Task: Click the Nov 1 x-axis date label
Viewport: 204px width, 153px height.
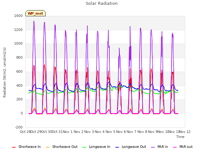Action: pyautogui.click(x=68, y=132)
